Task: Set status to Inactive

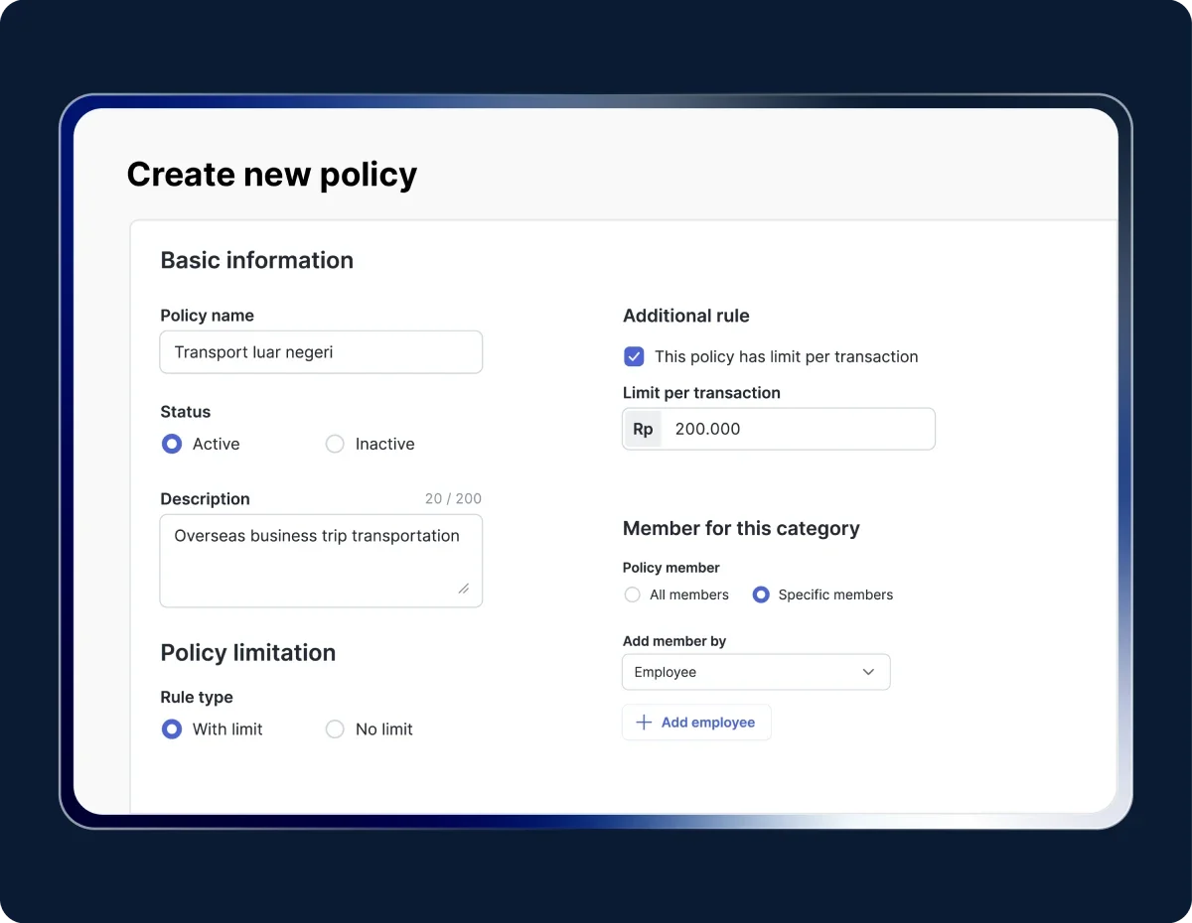Action: pos(335,444)
